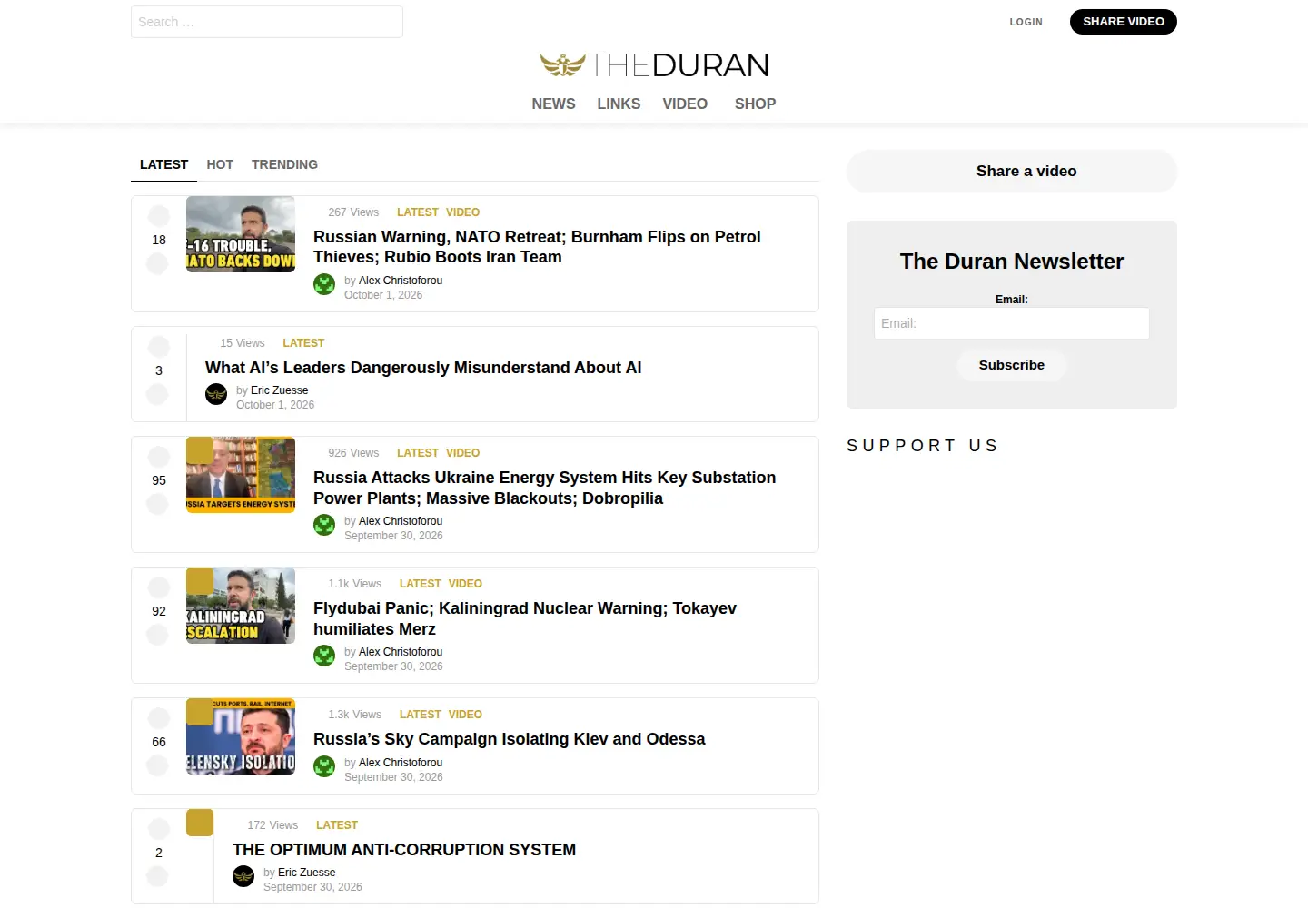Click LATEST tag on What AI's Leaders post
Image resolution: width=1308 pixels, height=908 pixels.
[x=303, y=343]
